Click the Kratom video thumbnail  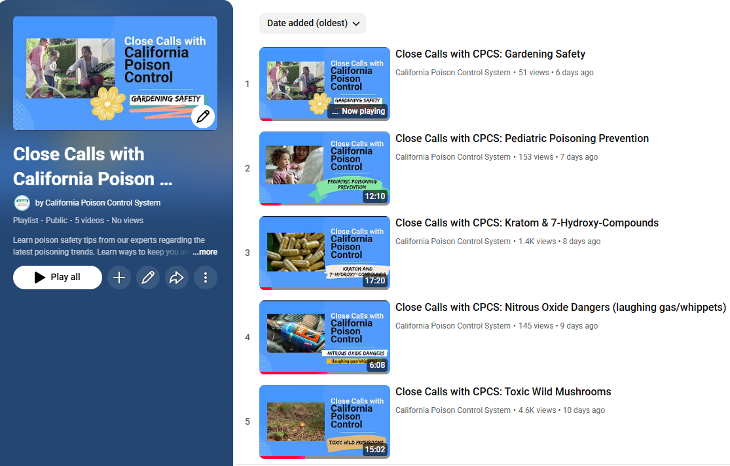(325, 253)
